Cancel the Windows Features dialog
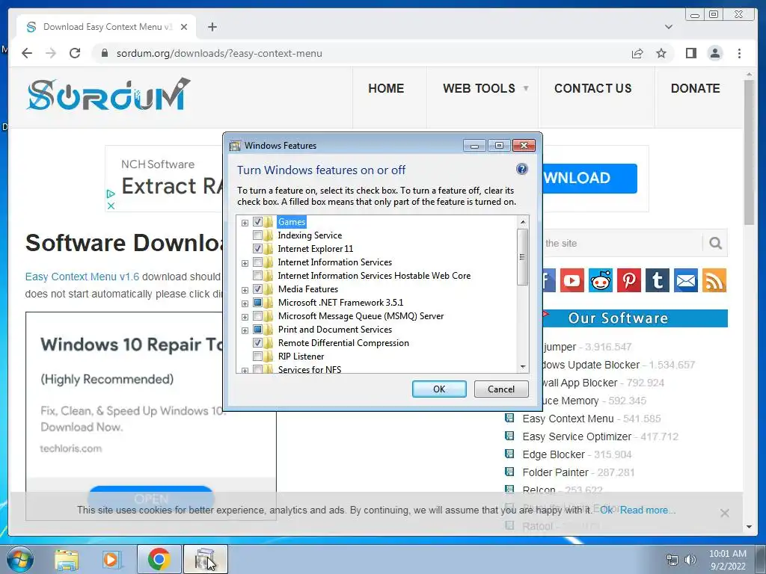Image resolution: width=766 pixels, height=574 pixels. [501, 389]
